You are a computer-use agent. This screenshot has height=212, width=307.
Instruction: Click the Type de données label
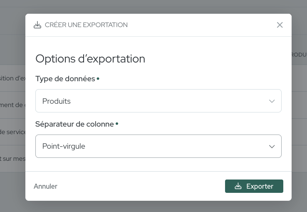point(65,79)
